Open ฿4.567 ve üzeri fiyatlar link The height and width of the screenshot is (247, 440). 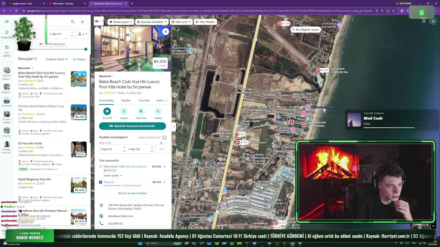pyautogui.click(x=132, y=193)
